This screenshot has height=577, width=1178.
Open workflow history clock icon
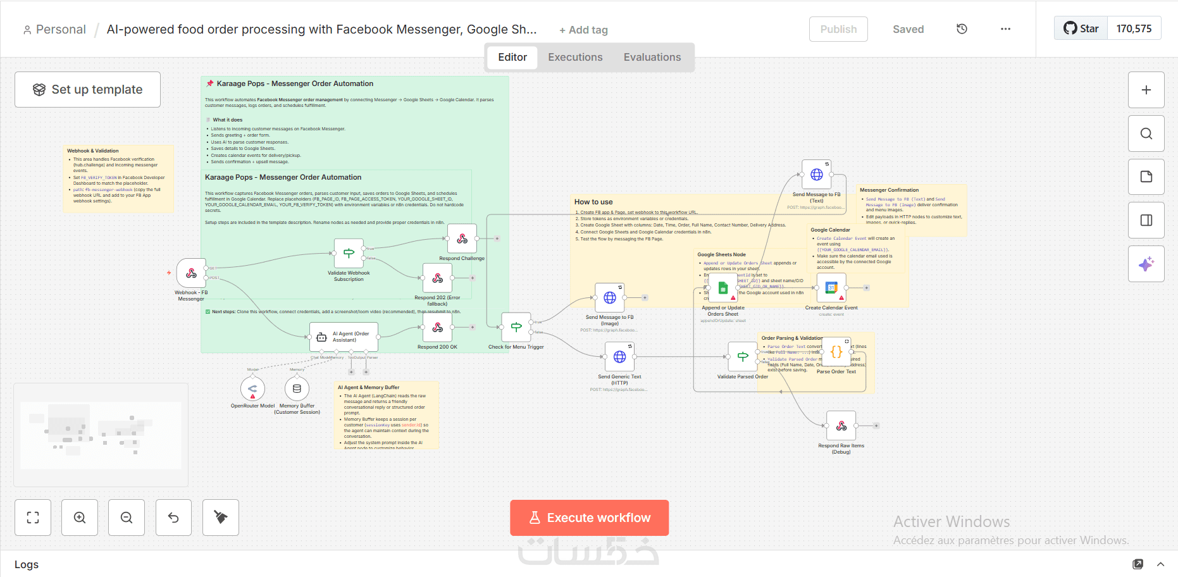click(x=962, y=29)
